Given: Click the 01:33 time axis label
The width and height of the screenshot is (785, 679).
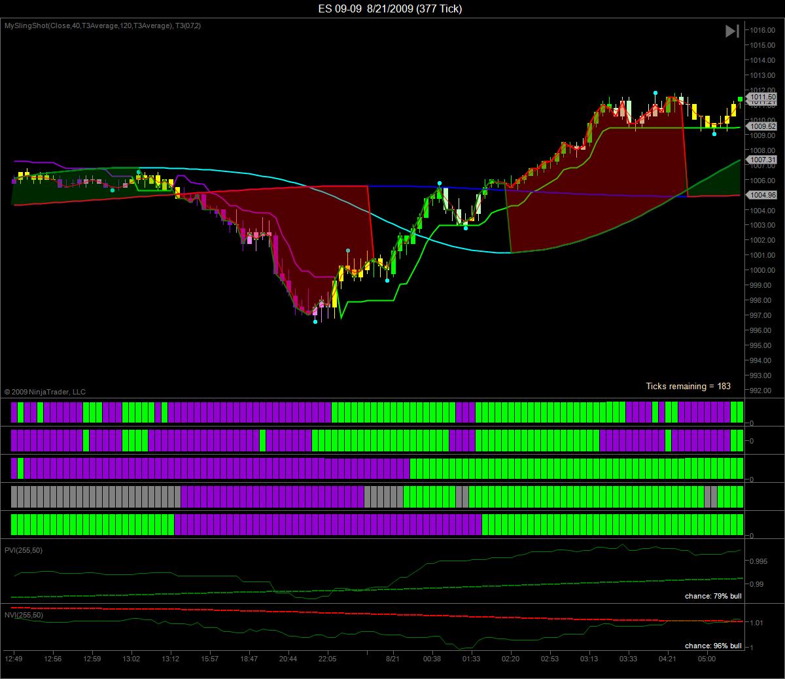Looking at the screenshot, I should coord(471,659).
